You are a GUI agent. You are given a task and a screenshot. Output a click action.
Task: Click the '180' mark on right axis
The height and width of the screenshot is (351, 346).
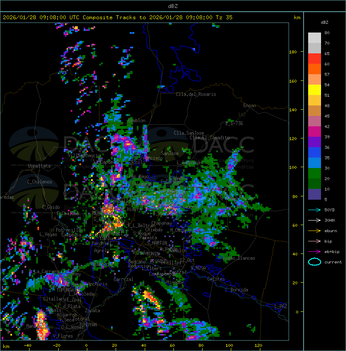(x=293, y=52)
